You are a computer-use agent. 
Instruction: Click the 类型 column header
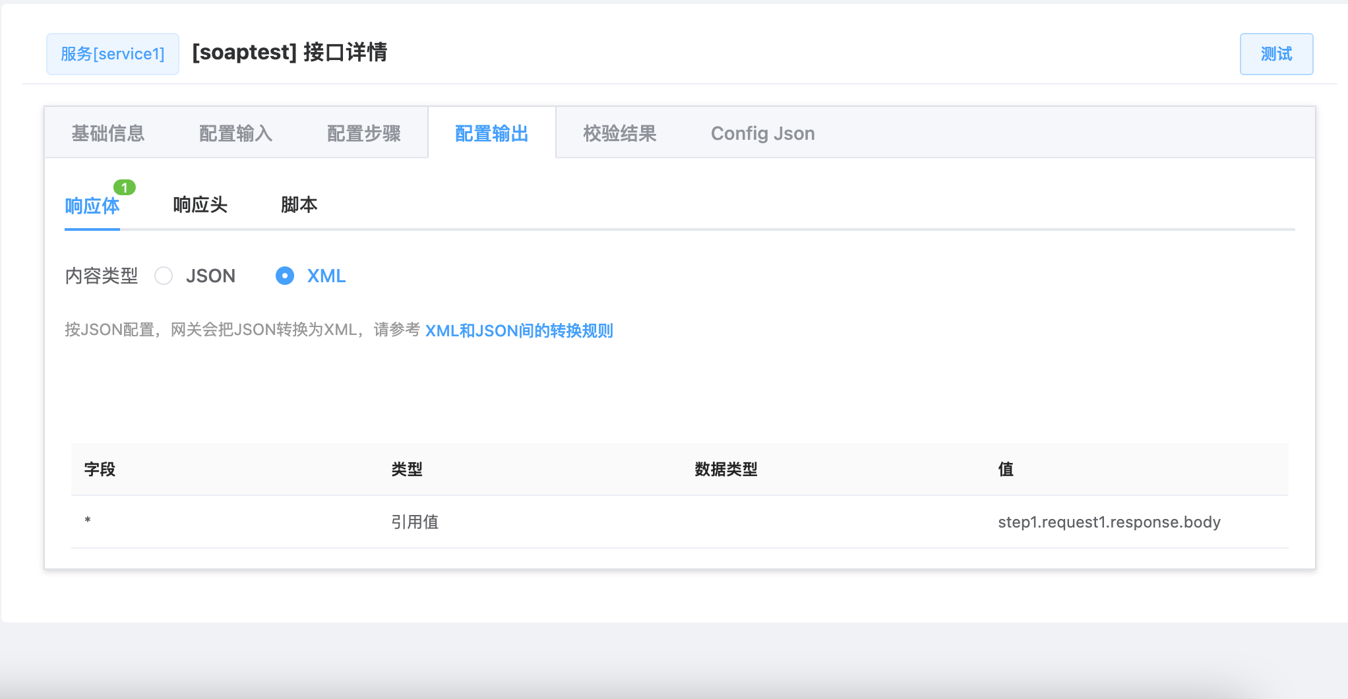pyautogui.click(x=407, y=470)
